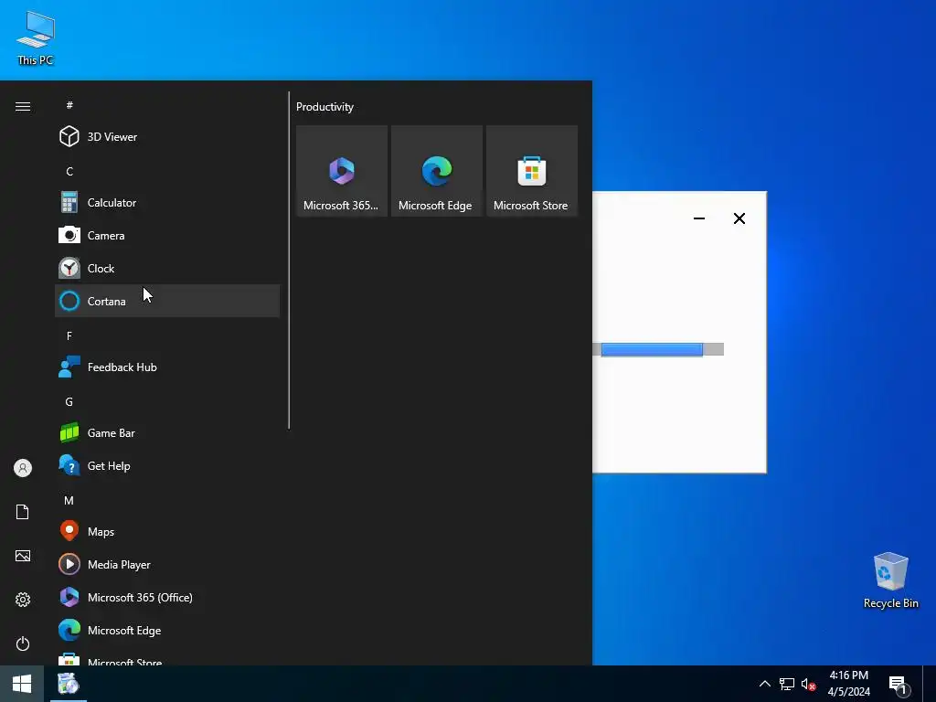This screenshot has width=936, height=702.
Task: Open Game Bar
Action: coord(167,432)
